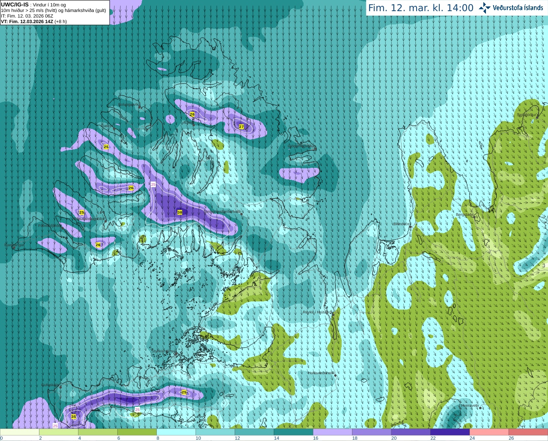548x441 pixels.
Task: Click the Reykir í Hrútafirði station label
Action: 317,313
